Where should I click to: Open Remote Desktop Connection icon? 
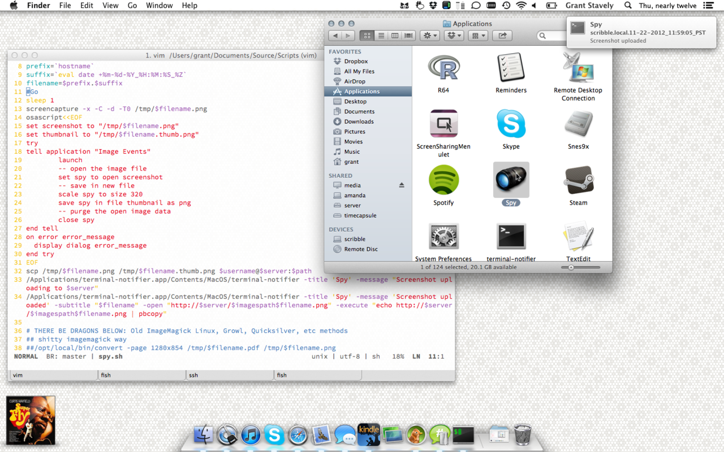click(x=578, y=68)
